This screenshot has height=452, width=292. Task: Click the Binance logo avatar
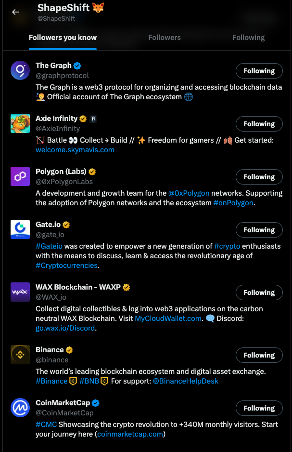click(20, 355)
